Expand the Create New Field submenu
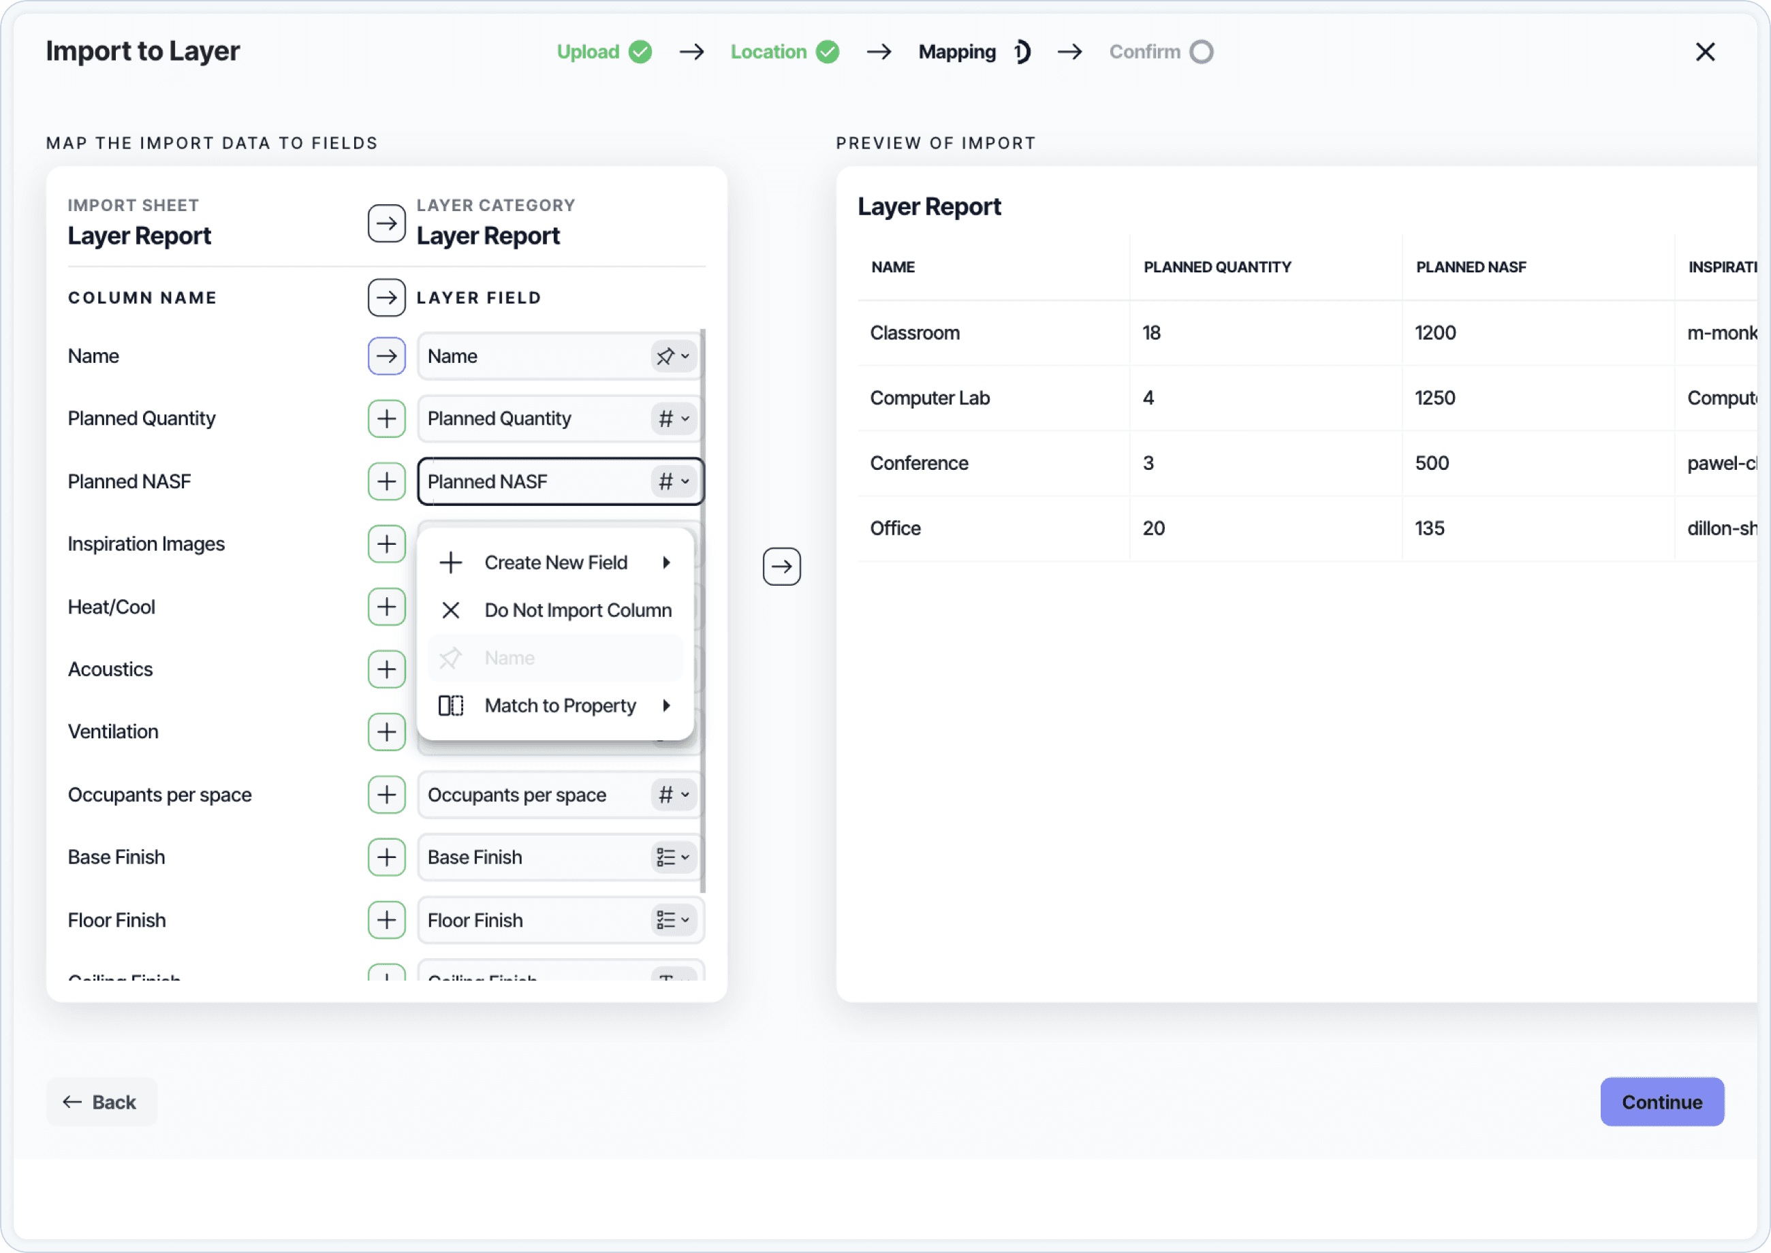 pyautogui.click(x=666, y=562)
